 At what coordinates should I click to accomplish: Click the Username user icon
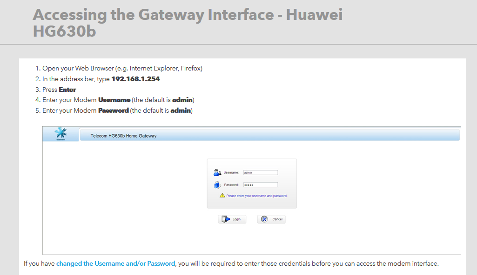tap(217, 173)
